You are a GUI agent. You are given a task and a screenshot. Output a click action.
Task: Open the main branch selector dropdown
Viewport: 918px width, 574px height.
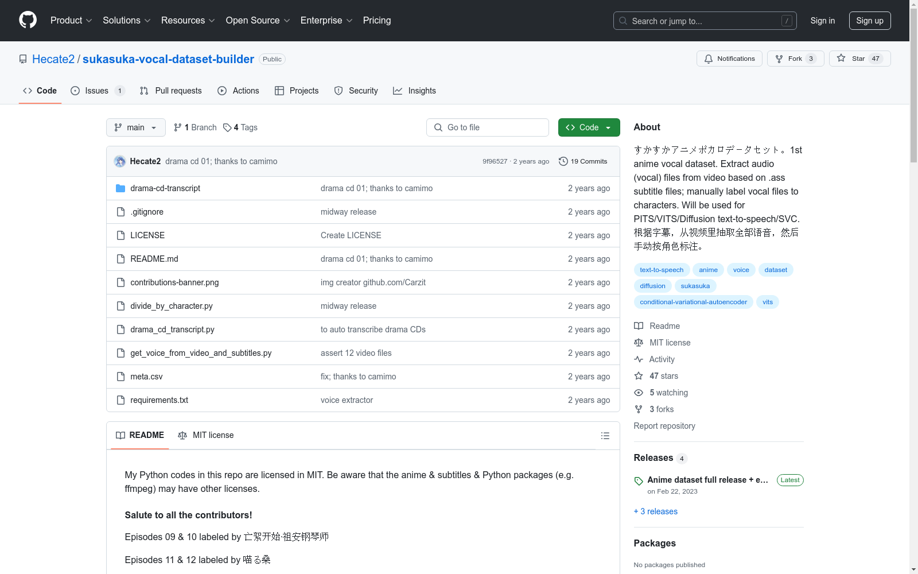pyautogui.click(x=136, y=127)
